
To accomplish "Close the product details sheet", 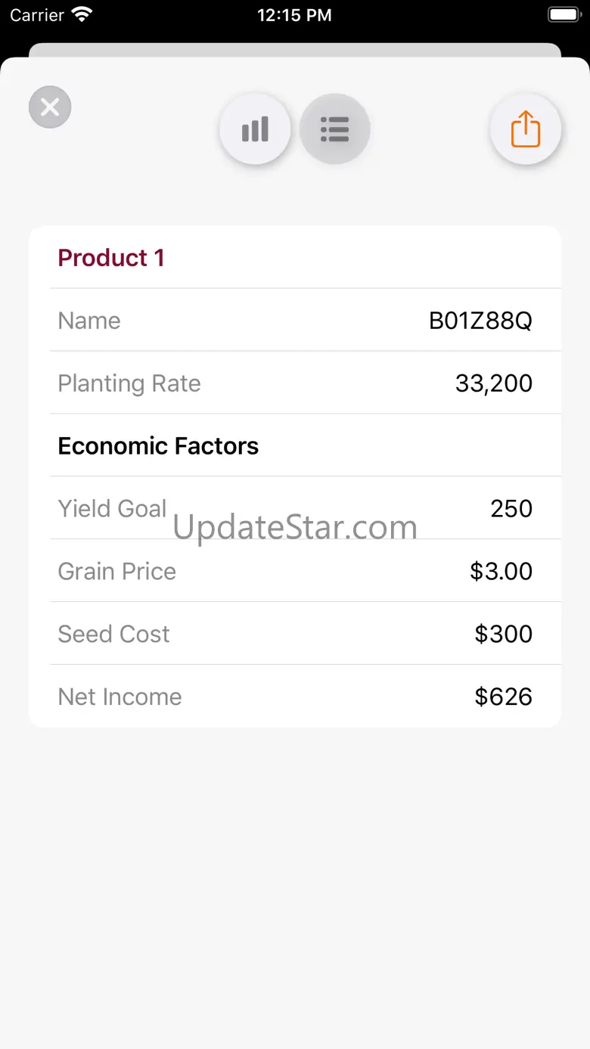I will (x=50, y=107).
